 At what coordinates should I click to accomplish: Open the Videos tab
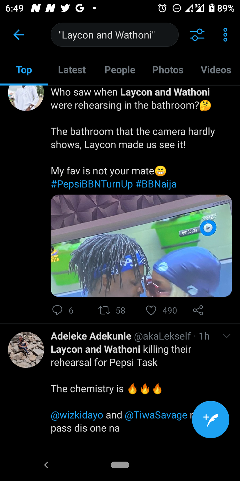[216, 70]
